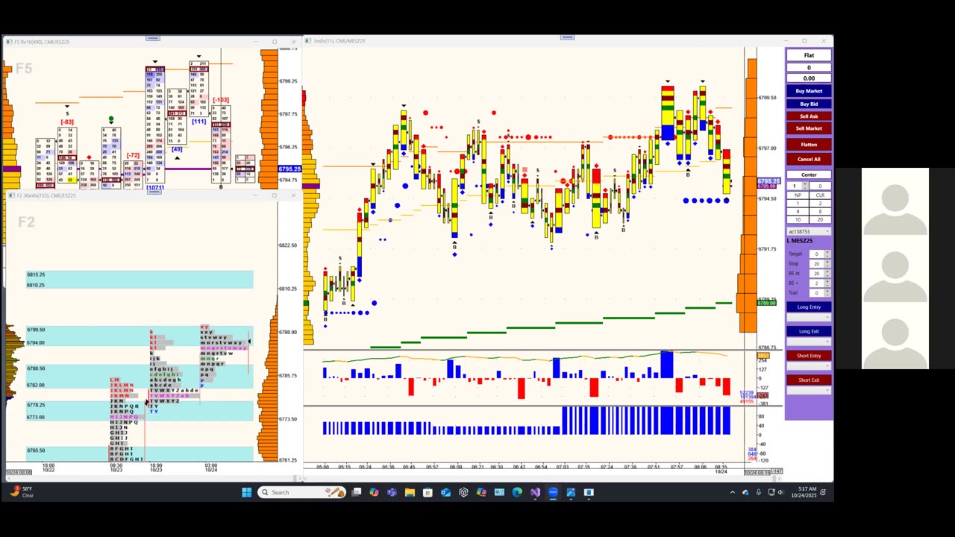
Task: Open network status tray icon
Action: pos(771,492)
